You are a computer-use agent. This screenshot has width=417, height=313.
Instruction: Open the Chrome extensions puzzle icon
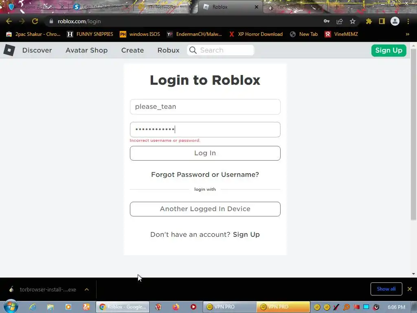tap(369, 21)
